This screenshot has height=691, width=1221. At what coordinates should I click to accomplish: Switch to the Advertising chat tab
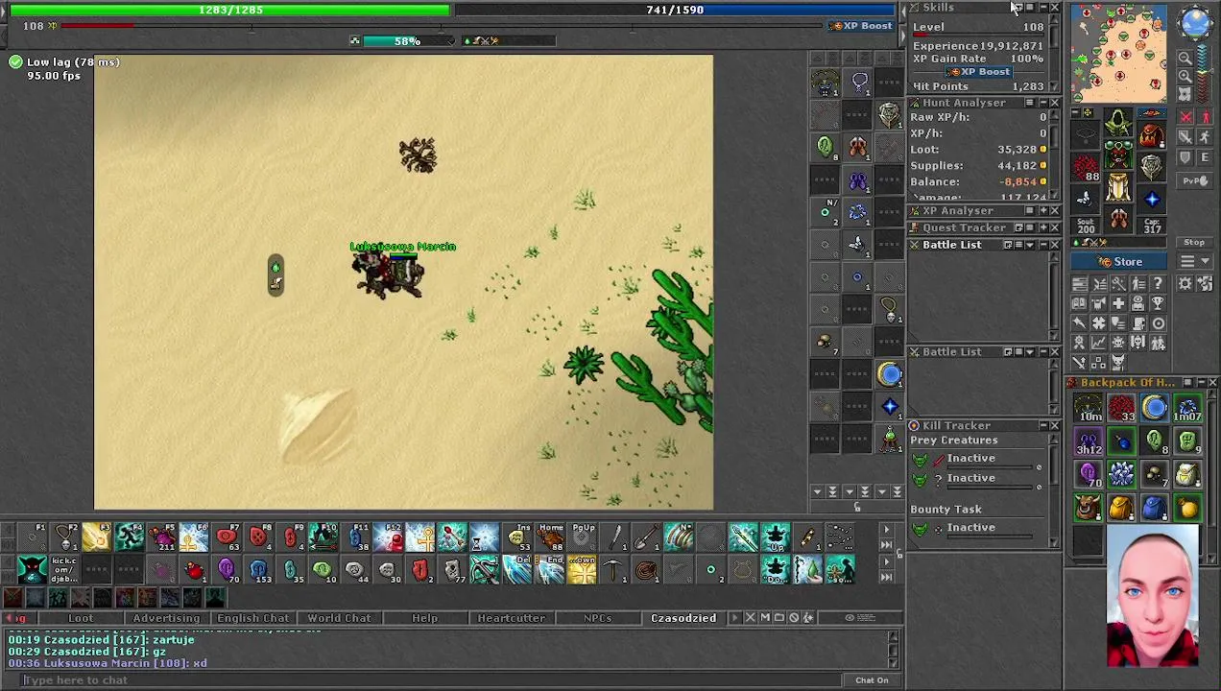point(166,618)
